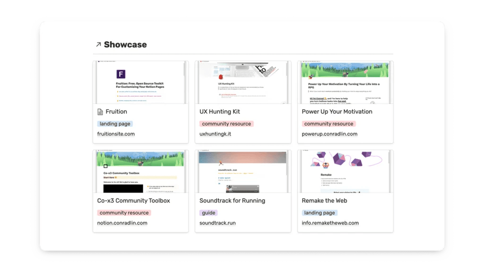
Task: Open the fruitionsite.com link
Action: pos(116,134)
